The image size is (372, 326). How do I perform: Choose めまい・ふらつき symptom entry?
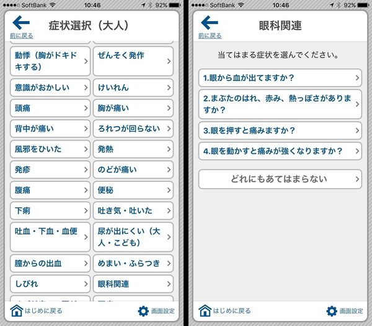133,264
